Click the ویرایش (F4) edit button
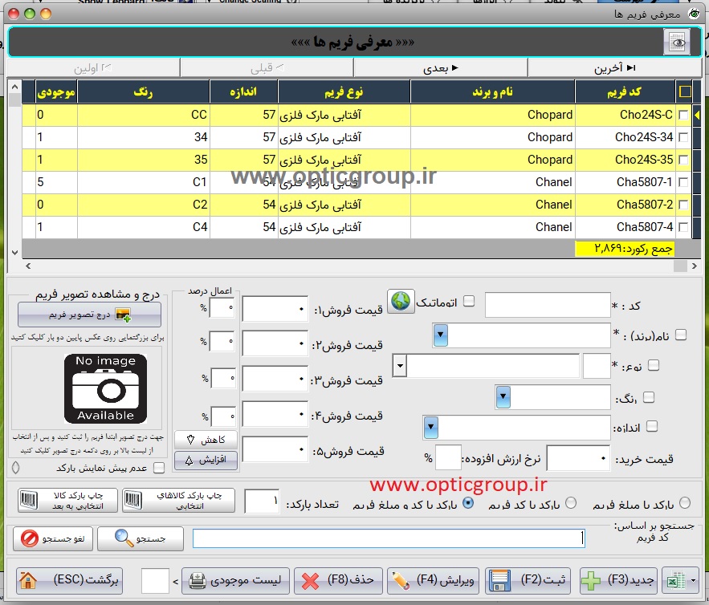 [434, 580]
